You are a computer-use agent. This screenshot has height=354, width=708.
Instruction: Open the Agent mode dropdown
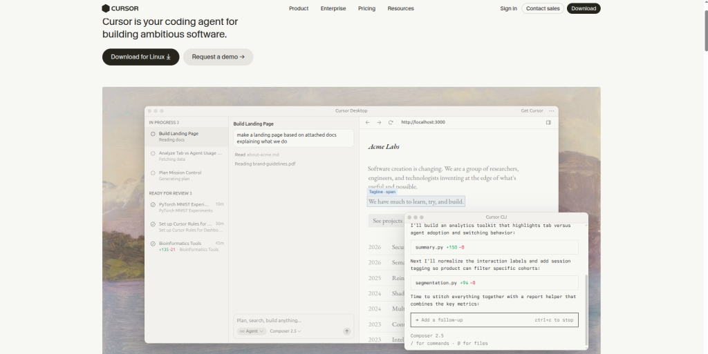(252, 331)
